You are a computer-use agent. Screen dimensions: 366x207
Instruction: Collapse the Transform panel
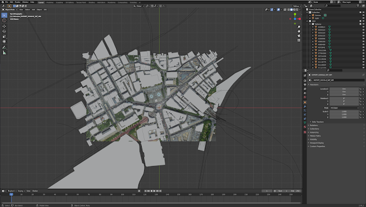314,85
